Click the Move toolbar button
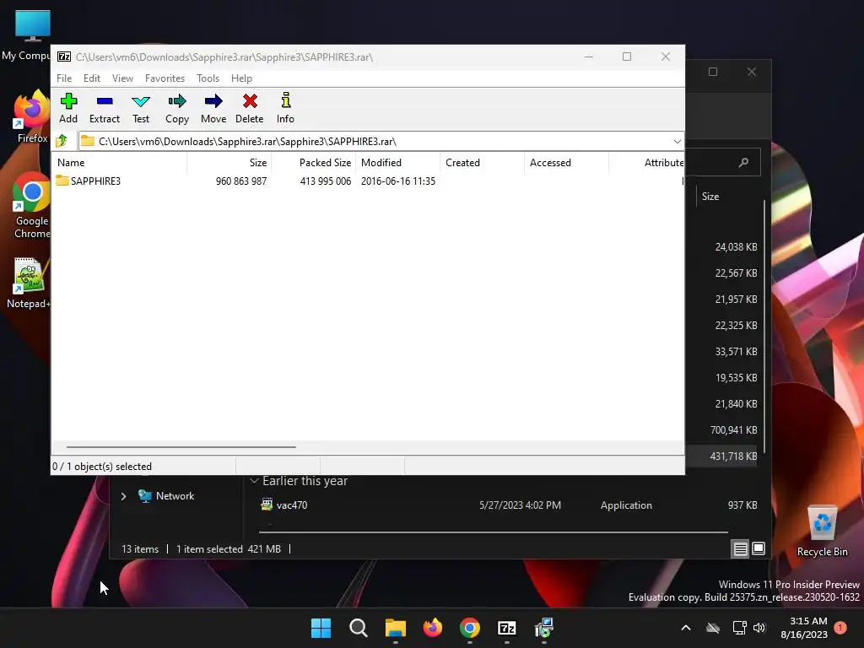Viewport: 864px width, 648px height. (213, 109)
